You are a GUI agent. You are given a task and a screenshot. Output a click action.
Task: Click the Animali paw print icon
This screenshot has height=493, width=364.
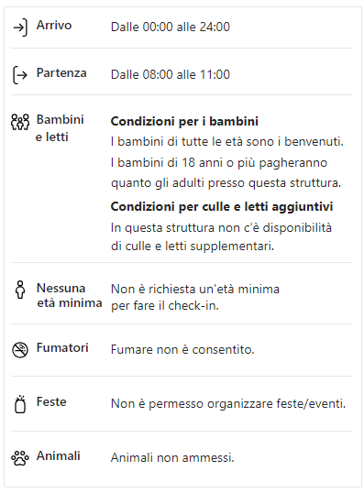coord(20,458)
